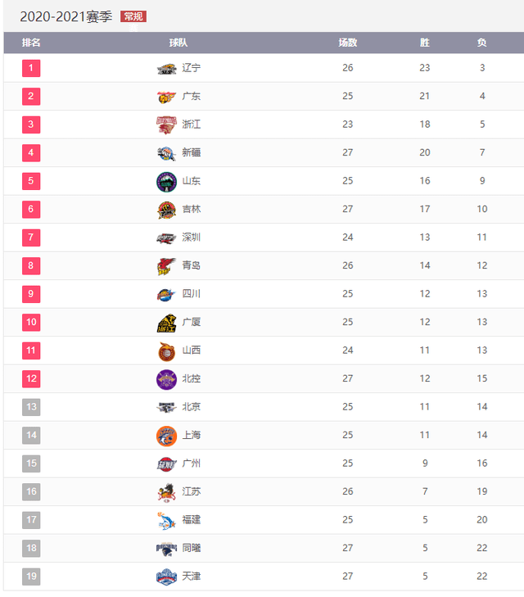This screenshot has height=597, width=524.
Task: Open the 四川 team name link
Action: [192, 294]
